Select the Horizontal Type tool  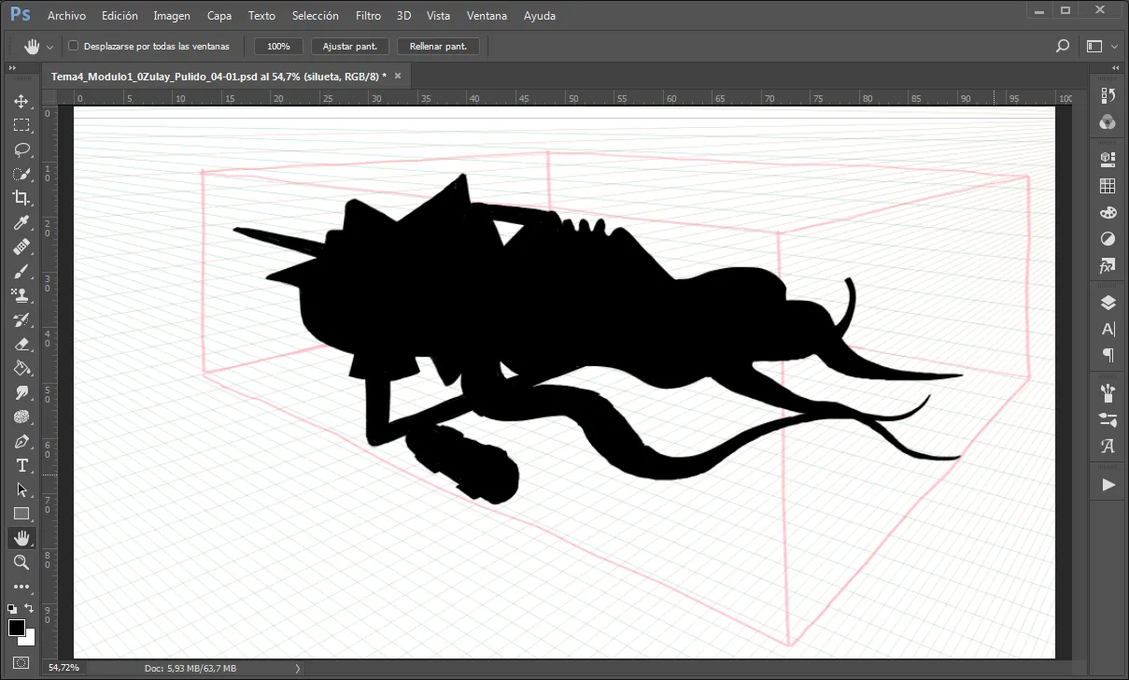click(21, 465)
